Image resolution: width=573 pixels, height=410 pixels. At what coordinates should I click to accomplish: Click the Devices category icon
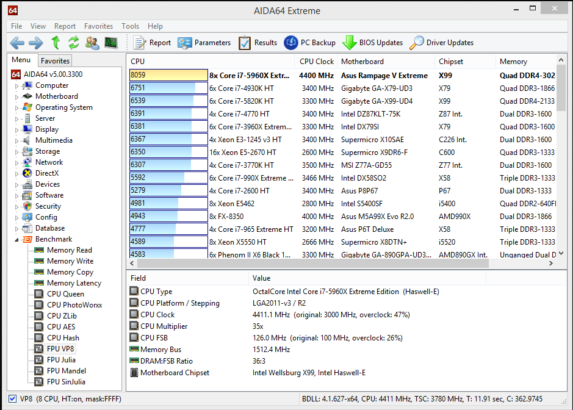pyautogui.click(x=27, y=184)
